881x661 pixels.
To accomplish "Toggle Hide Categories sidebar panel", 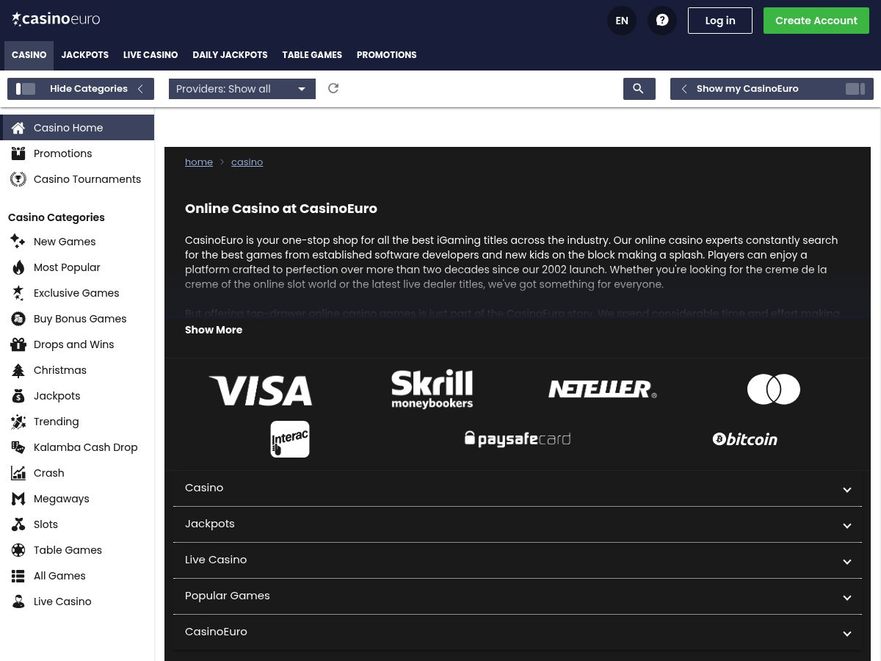I will click(x=81, y=89).
